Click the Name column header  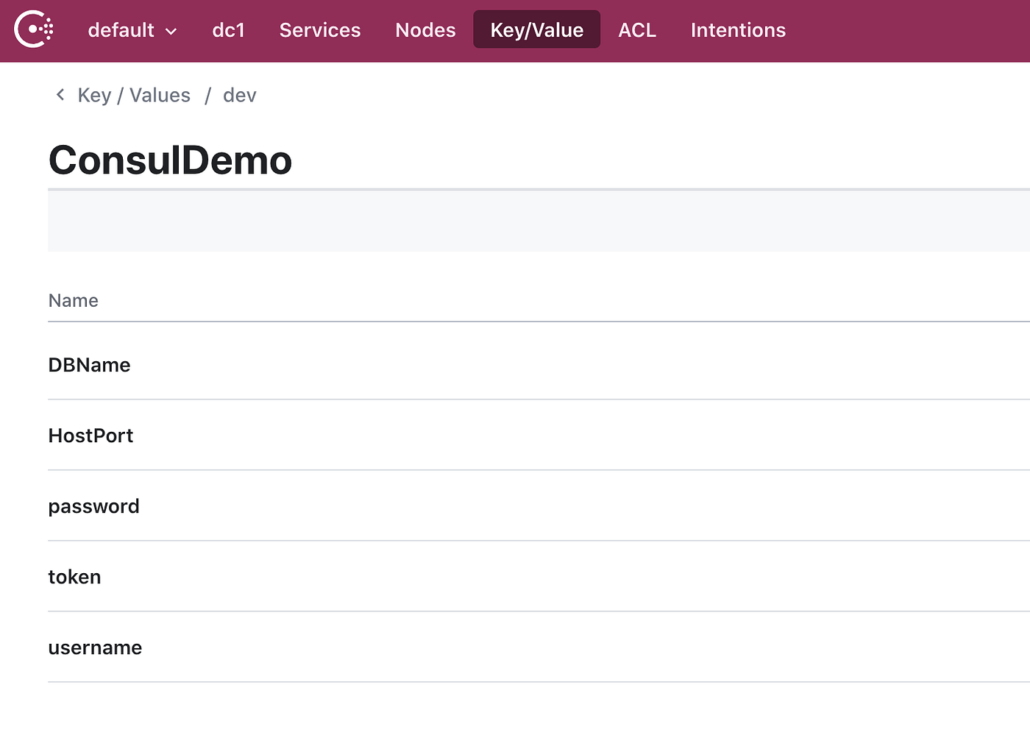click(x=73, y=300)
